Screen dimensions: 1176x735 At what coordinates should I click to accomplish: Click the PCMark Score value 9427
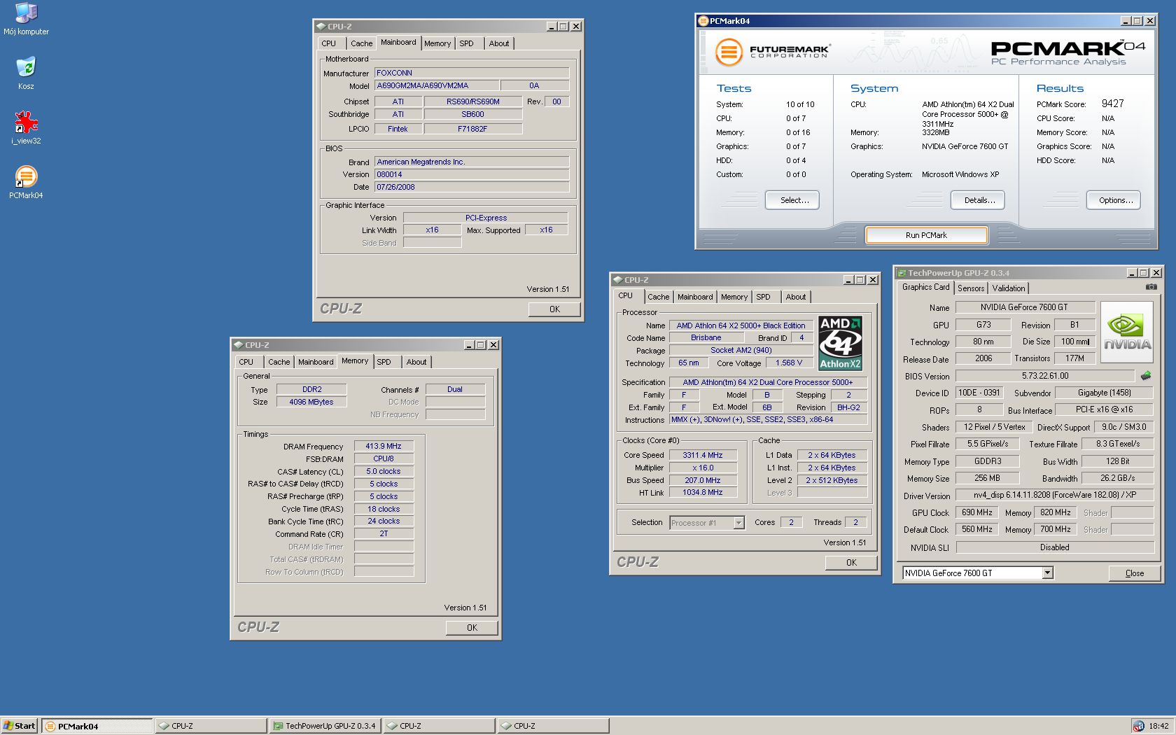pos(1112,103)
